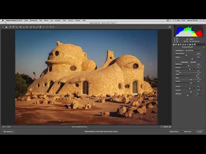
Task: Select the Adjustment Brush tool
Action: coord(37,27)
